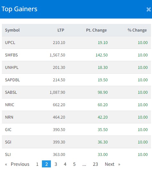Select the NRIC symbol entry
152x176 pixels.
10,105
